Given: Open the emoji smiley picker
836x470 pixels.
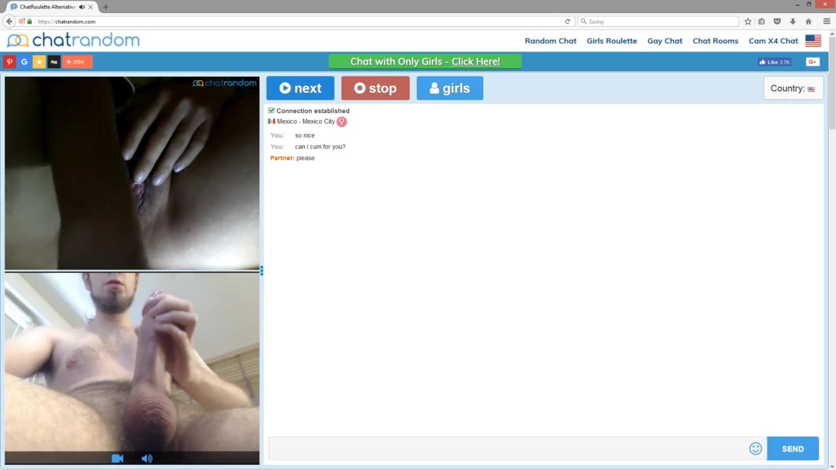Looking at the screenshot, I should tap(756, 448).
